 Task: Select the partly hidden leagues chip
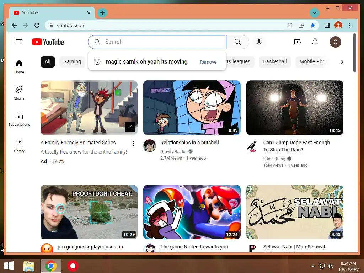click(x=240, y=61)
